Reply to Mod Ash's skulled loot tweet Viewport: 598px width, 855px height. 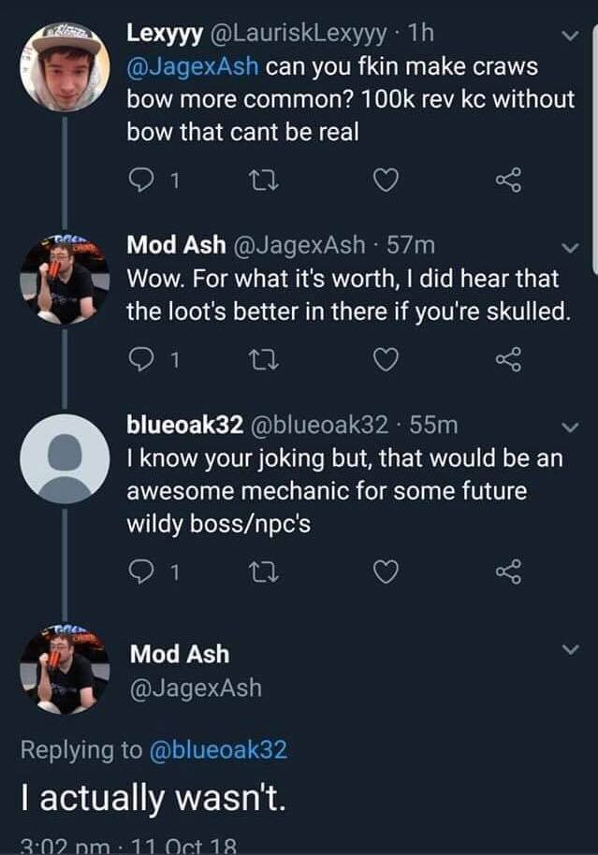point(141,359)
